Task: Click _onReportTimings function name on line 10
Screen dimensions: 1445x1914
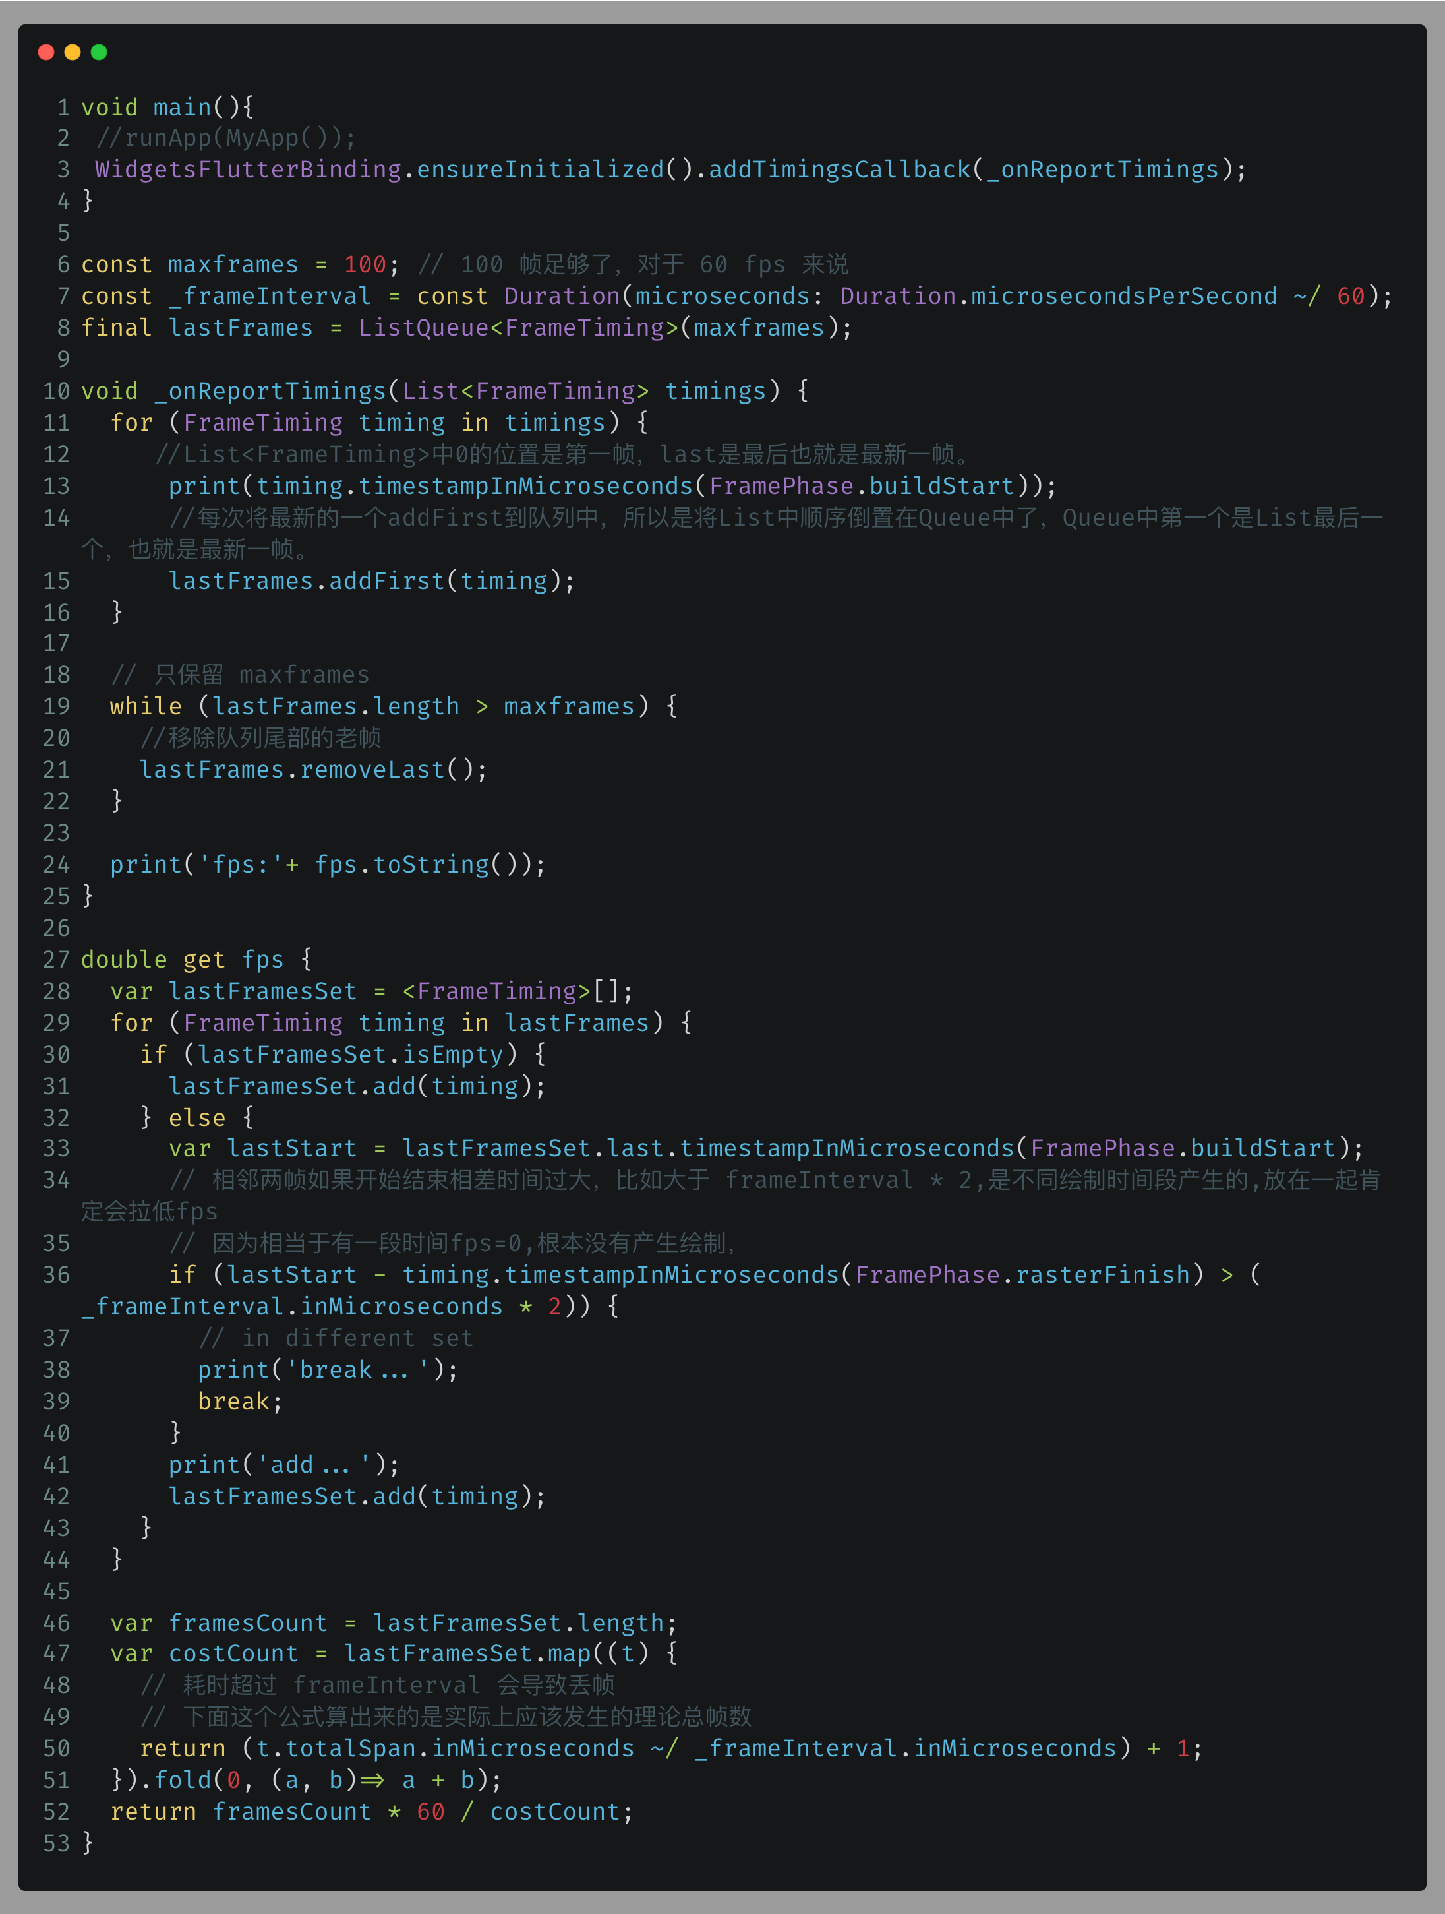Action: coord(270,391)
